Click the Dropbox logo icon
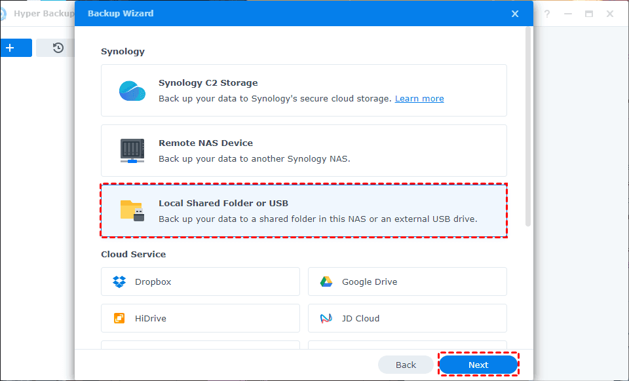This screenshot has height=381, width=629. (119, 282)
